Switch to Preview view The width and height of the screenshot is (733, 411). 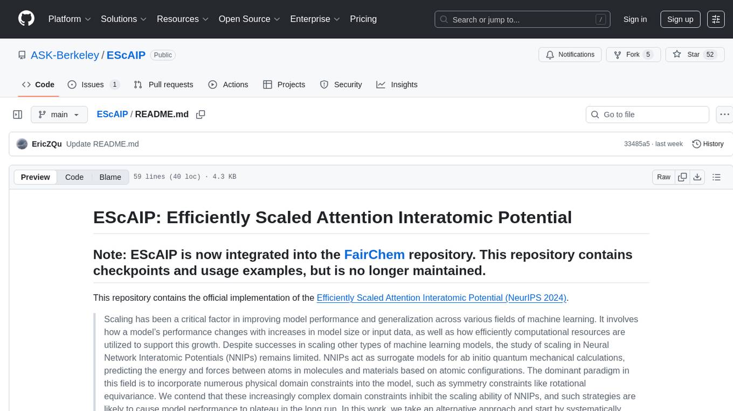click(x=36, y=177)
